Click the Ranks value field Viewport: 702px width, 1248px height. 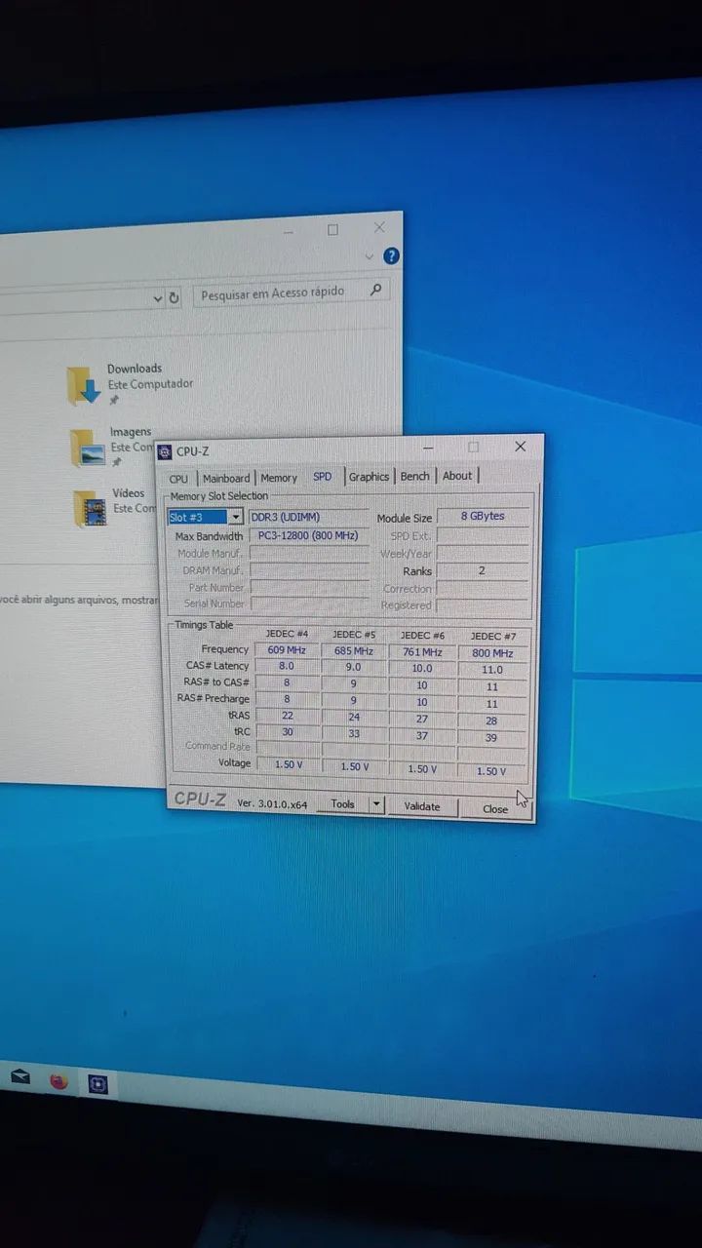(484, 570)
